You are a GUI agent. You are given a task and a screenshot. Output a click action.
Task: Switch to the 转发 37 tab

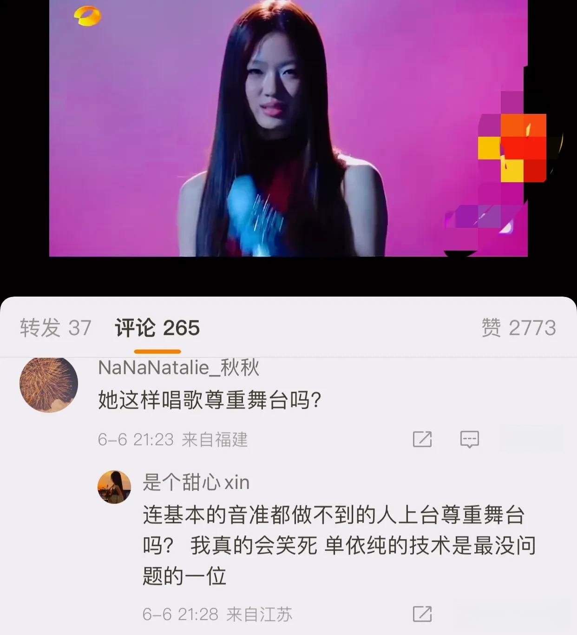click(55, 328)
